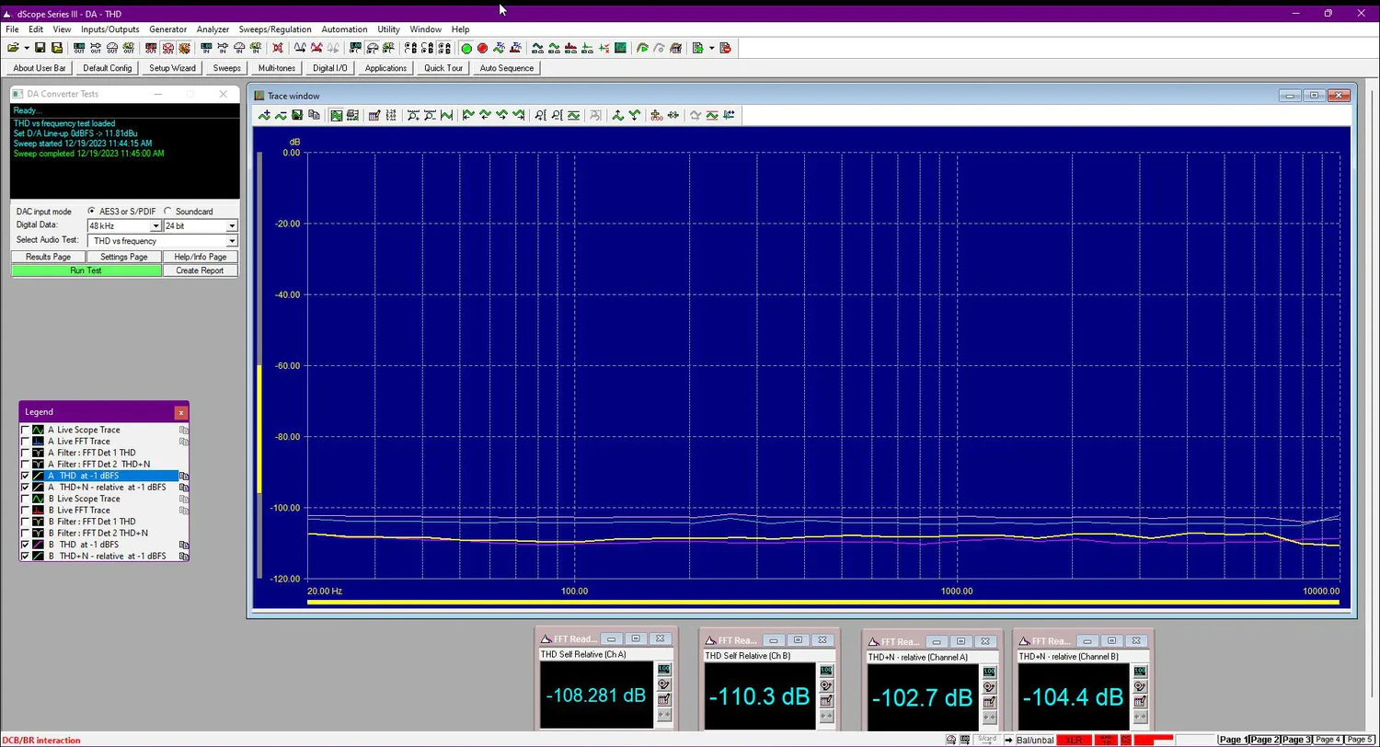Image resolution: width=1380 pixels, height=747 pixels.
Task: Click the first icon in Trace window toolbar
Action: [265, 116]
